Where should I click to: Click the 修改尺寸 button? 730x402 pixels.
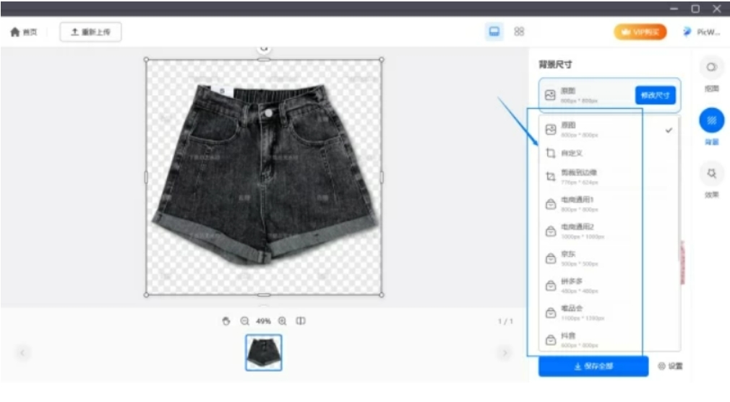pyautogui.click(x=655, y=95)
